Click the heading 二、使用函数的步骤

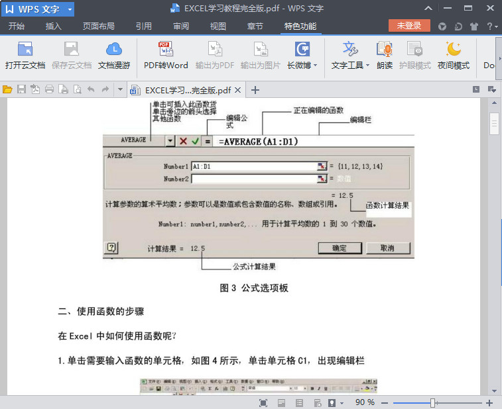(101, 312)
